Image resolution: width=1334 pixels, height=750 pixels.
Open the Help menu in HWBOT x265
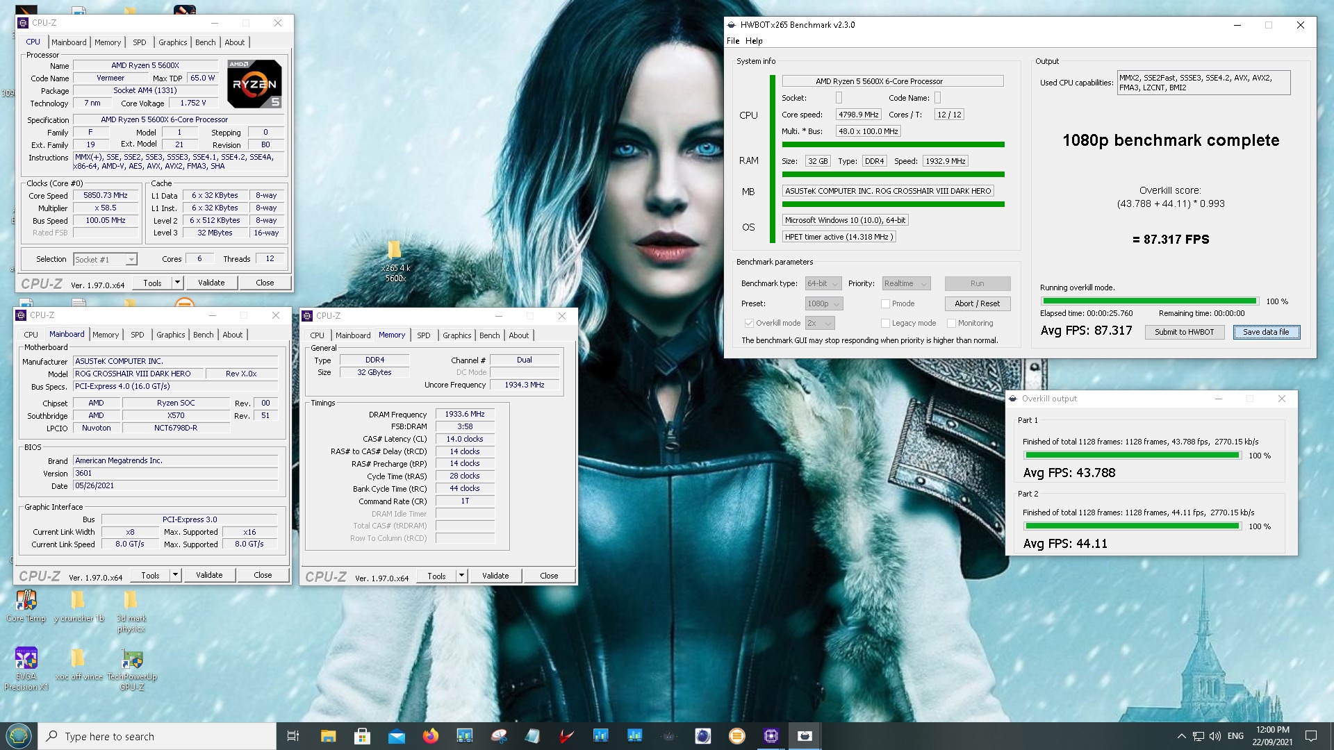[x=754, y=41]
